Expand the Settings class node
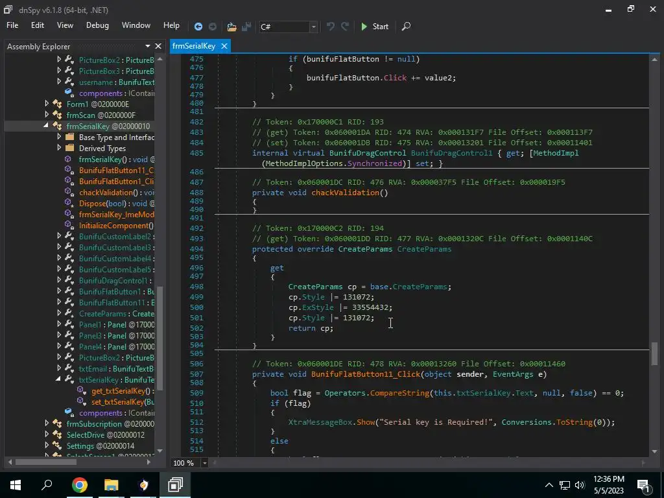This screenshot has height=498, width=664. point(47,445)
